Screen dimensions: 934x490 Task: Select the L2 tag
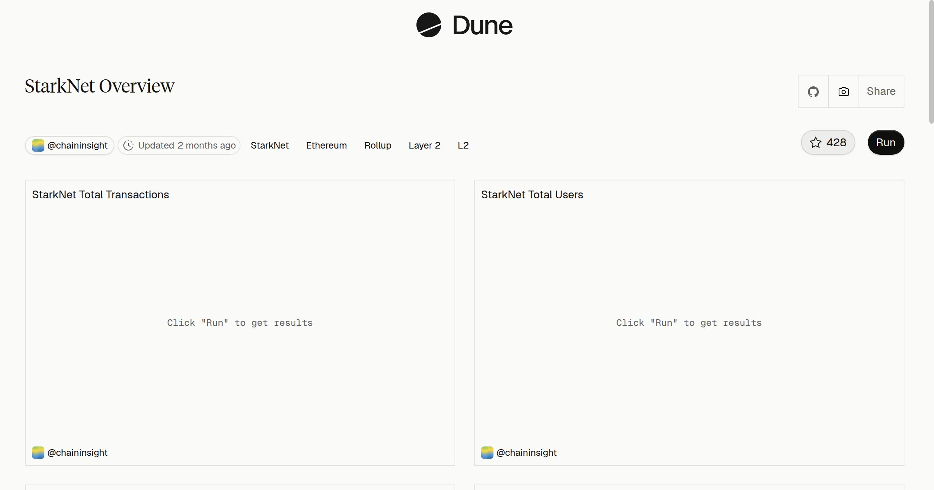[463, 145]
